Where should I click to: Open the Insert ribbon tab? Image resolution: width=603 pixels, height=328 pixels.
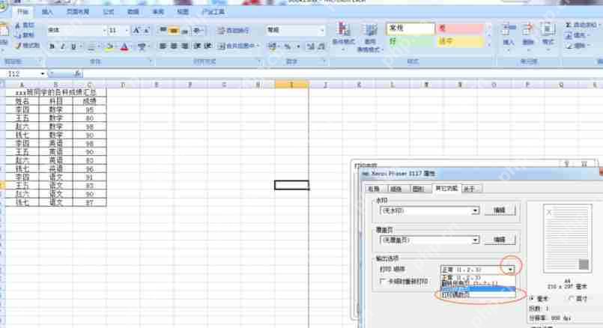47,12
